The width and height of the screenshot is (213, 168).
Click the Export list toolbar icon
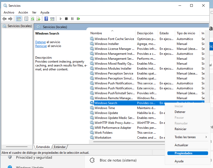click(x=38, y=19)
